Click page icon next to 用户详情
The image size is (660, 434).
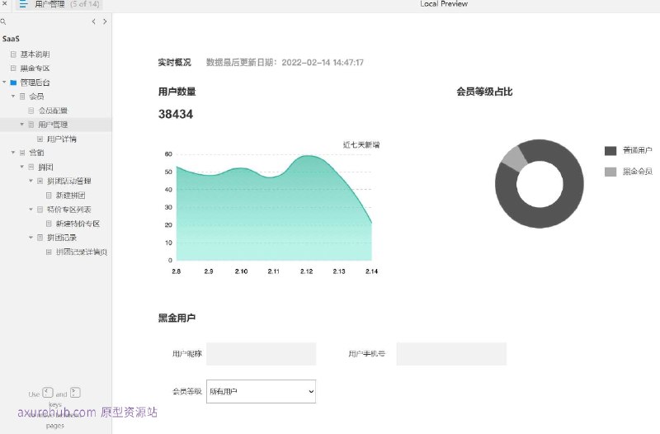tap(40, 139)
